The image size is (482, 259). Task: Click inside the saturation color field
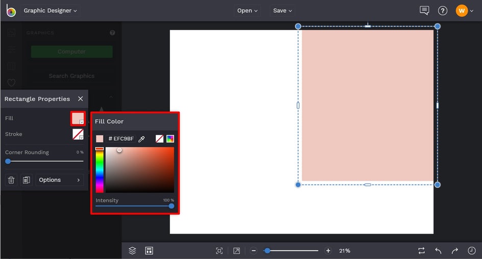point(140,170)
